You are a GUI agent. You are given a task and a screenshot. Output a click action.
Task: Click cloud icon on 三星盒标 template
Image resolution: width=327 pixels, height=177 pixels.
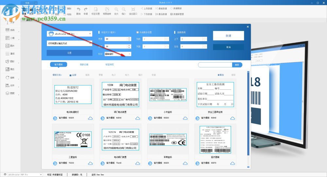point(90,163)
